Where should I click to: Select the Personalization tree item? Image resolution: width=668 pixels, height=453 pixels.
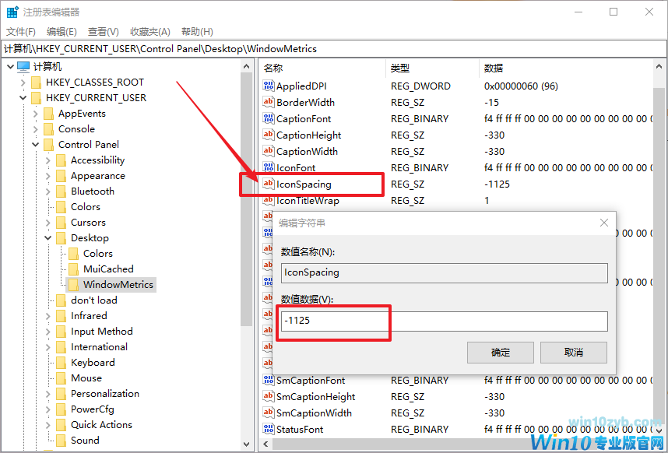[105, 394]
